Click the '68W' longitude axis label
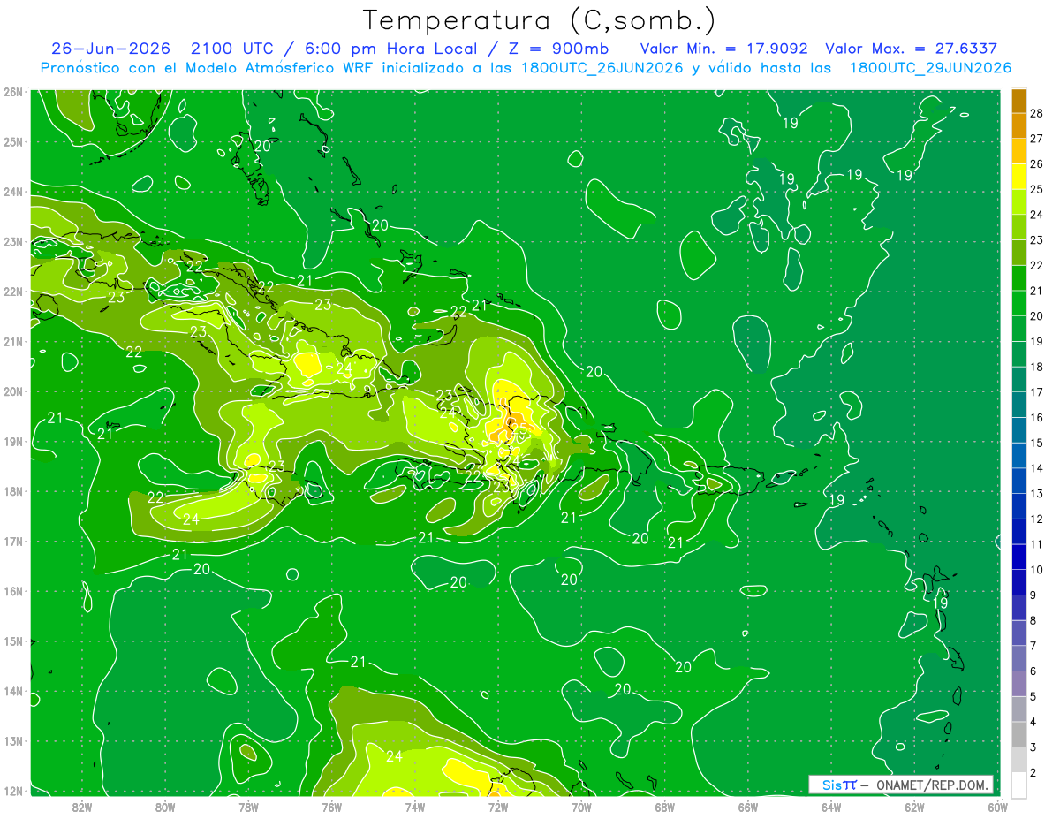The height and width of the screenshot is (819, 1060). click(x=664, y=807)
